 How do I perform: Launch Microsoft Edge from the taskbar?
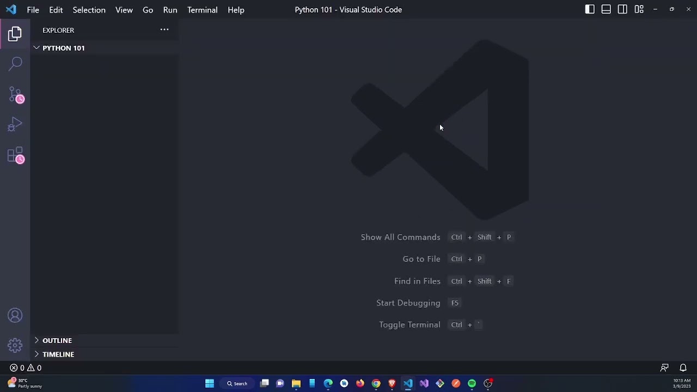tap(328, 383)
